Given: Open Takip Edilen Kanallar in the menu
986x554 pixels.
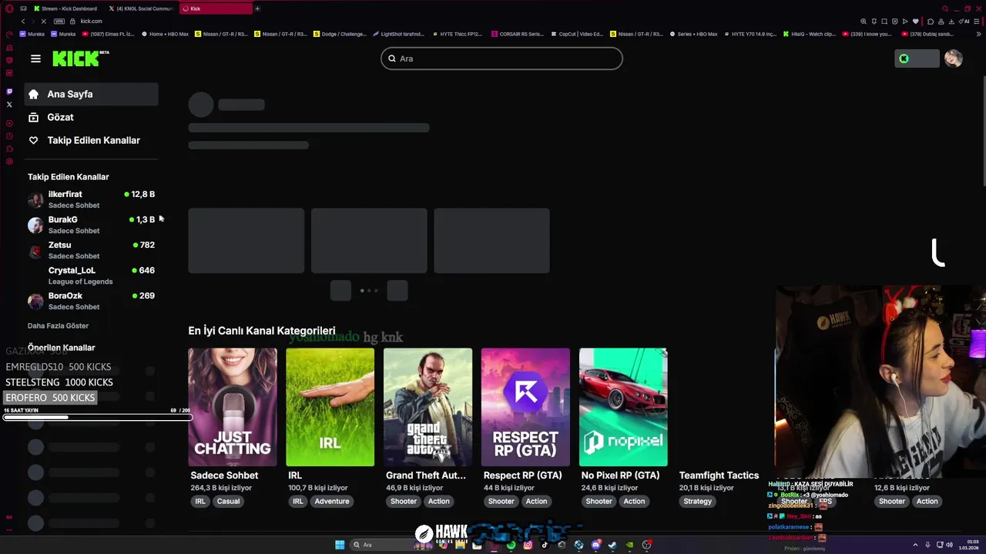Looking at the screenshot, I should [91, 140].
